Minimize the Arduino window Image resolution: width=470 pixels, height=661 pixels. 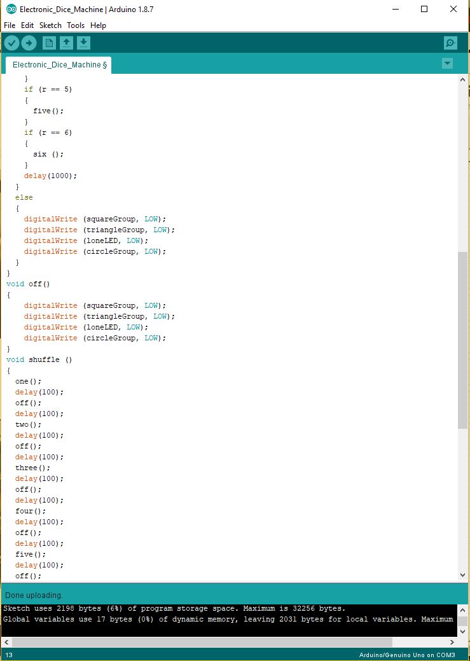click(x=396, y=9)
